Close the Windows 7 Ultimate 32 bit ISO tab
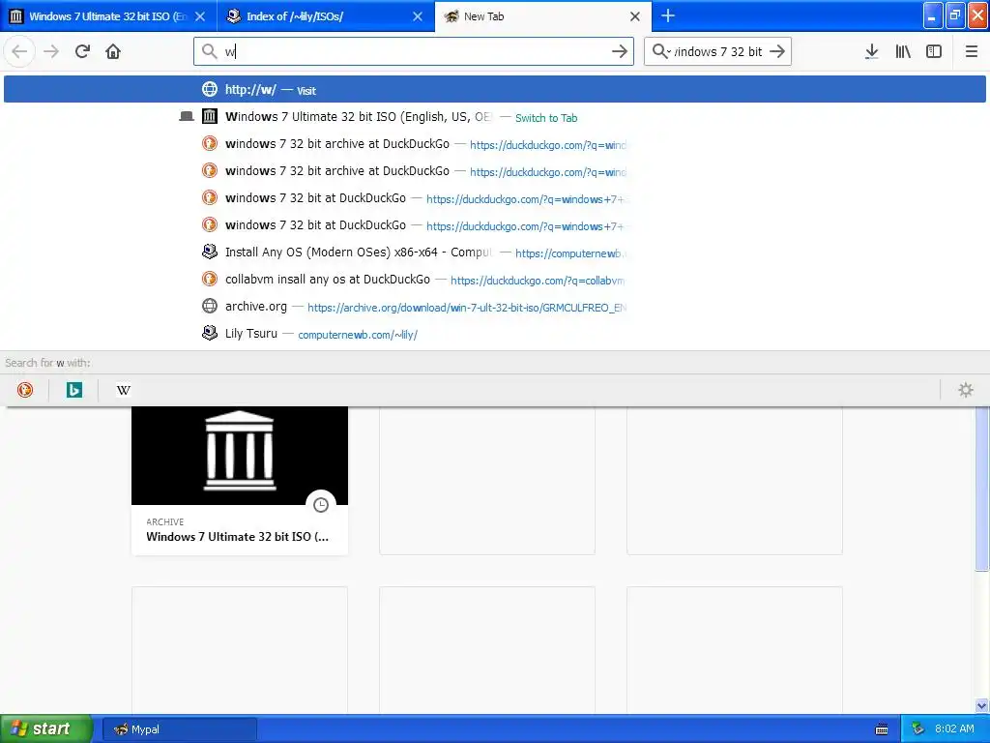This screenshot has height=743, width=990. click(200, 16)
